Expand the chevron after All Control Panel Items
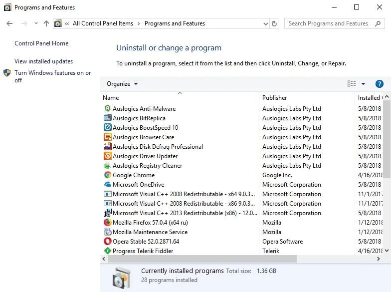 click(139, 24)
